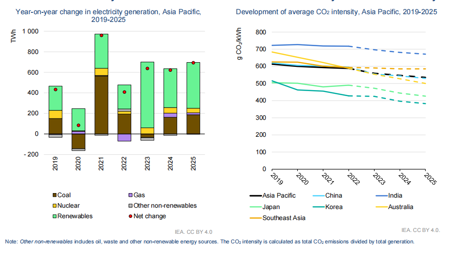The width and height of the screenshot is (452, 253).
Task: Select the purple negative gas bar for 2022
Action: click(124, 137)
